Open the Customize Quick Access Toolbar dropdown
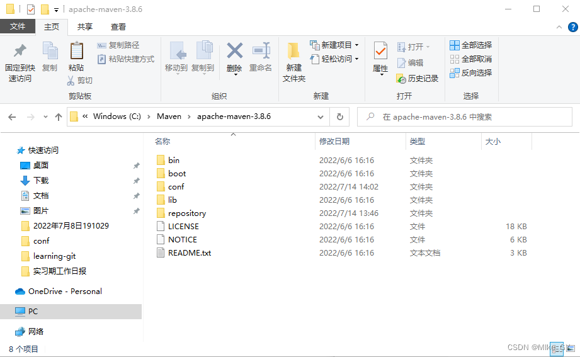The width and height of the screenshot is (580, 357). [56, 10]
